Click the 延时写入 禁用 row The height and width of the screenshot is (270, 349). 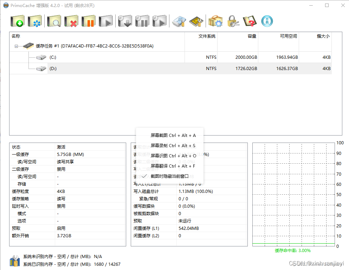[68, 206]
